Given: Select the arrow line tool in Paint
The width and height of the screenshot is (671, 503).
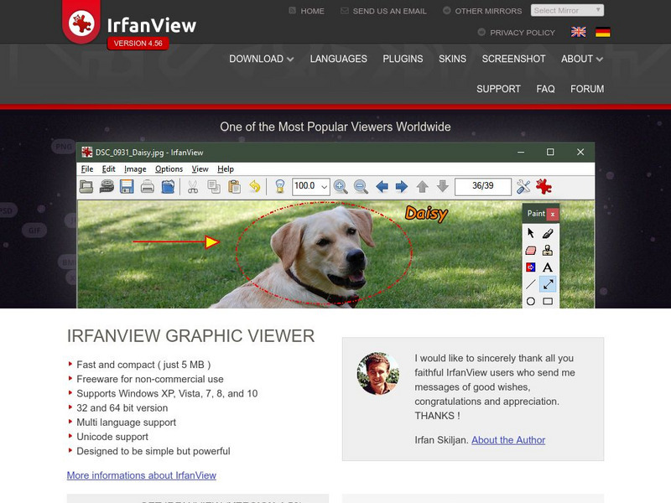Looking at the screenshot, I should coord(548,284).
